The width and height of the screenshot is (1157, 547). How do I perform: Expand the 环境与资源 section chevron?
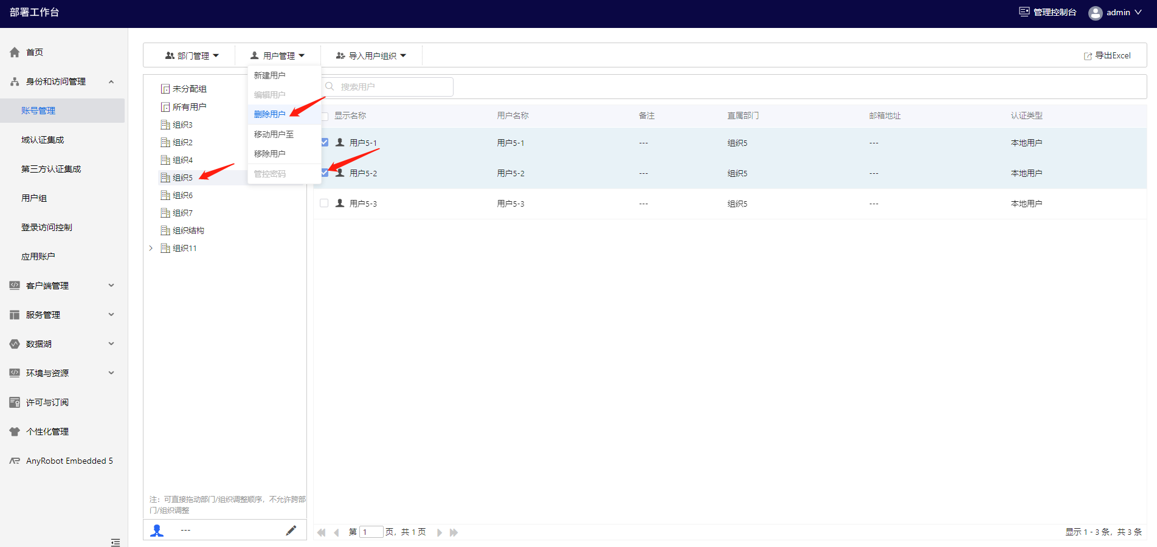[x=111, y=373]
